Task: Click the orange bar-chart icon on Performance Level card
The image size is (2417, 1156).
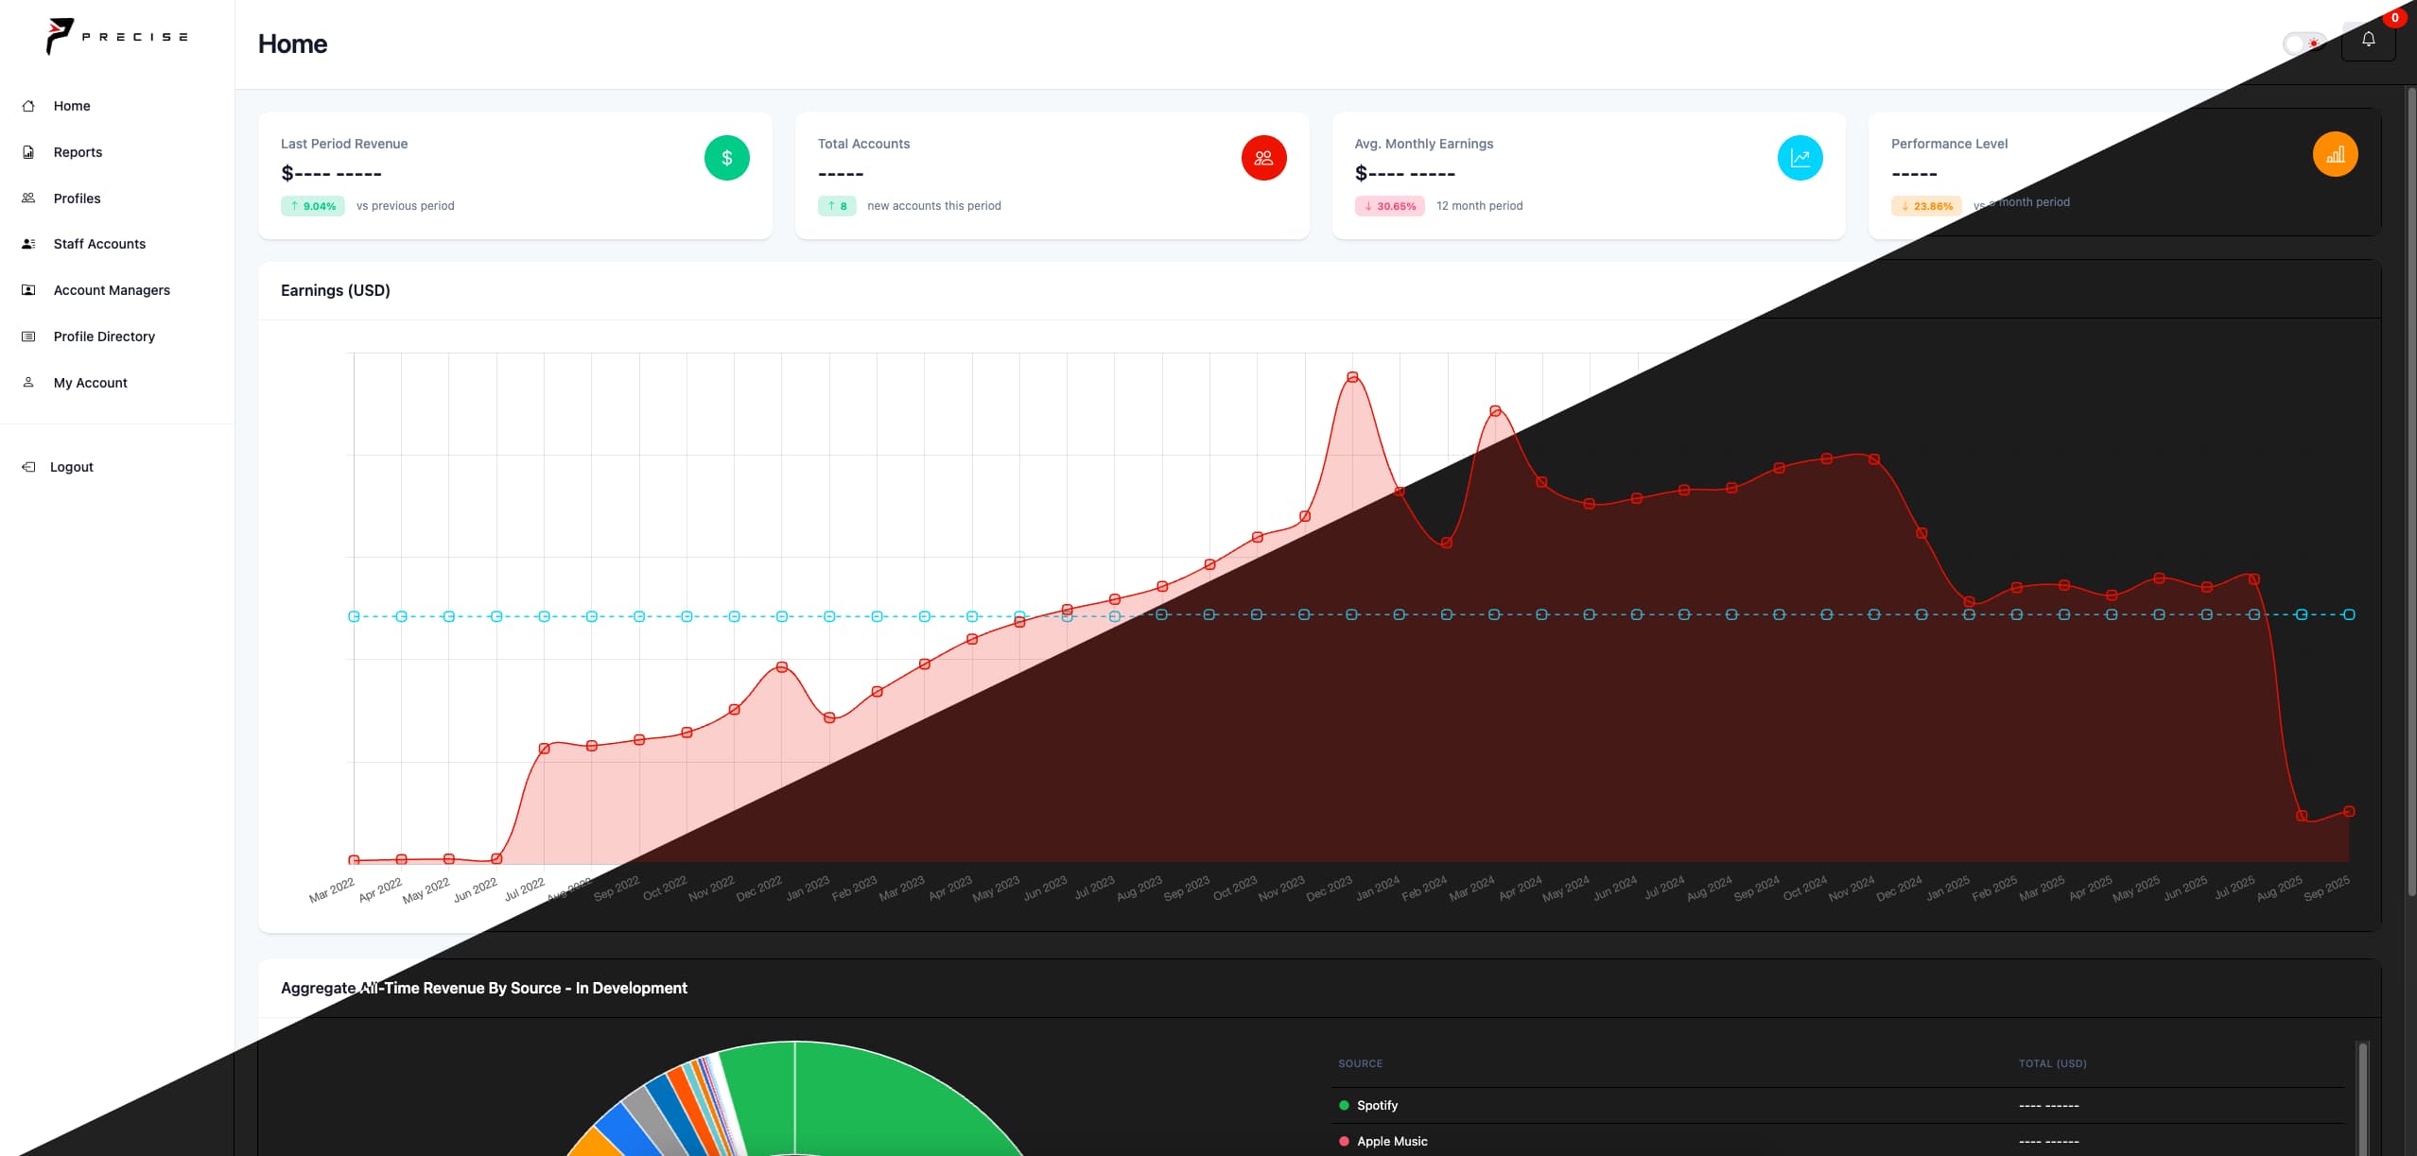Action: [x=2334, y=153]
